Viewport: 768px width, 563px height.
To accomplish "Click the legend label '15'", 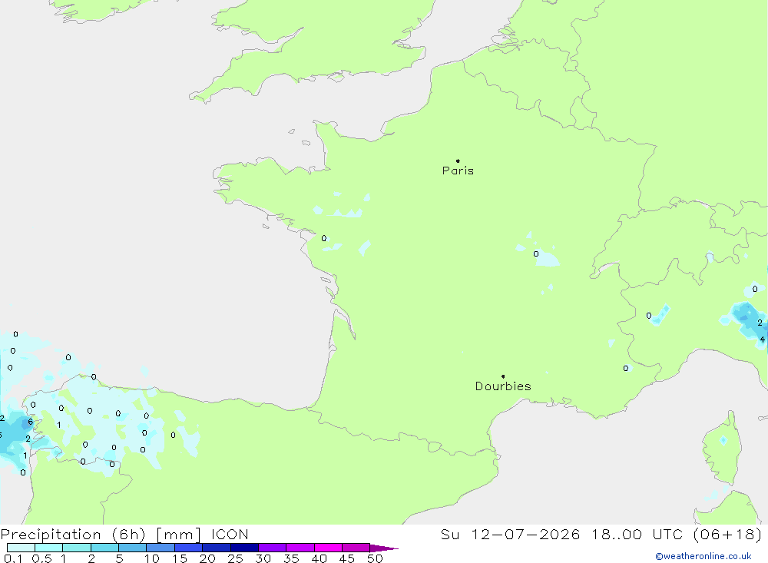I will pyautogui.click(x=180, y=558).
